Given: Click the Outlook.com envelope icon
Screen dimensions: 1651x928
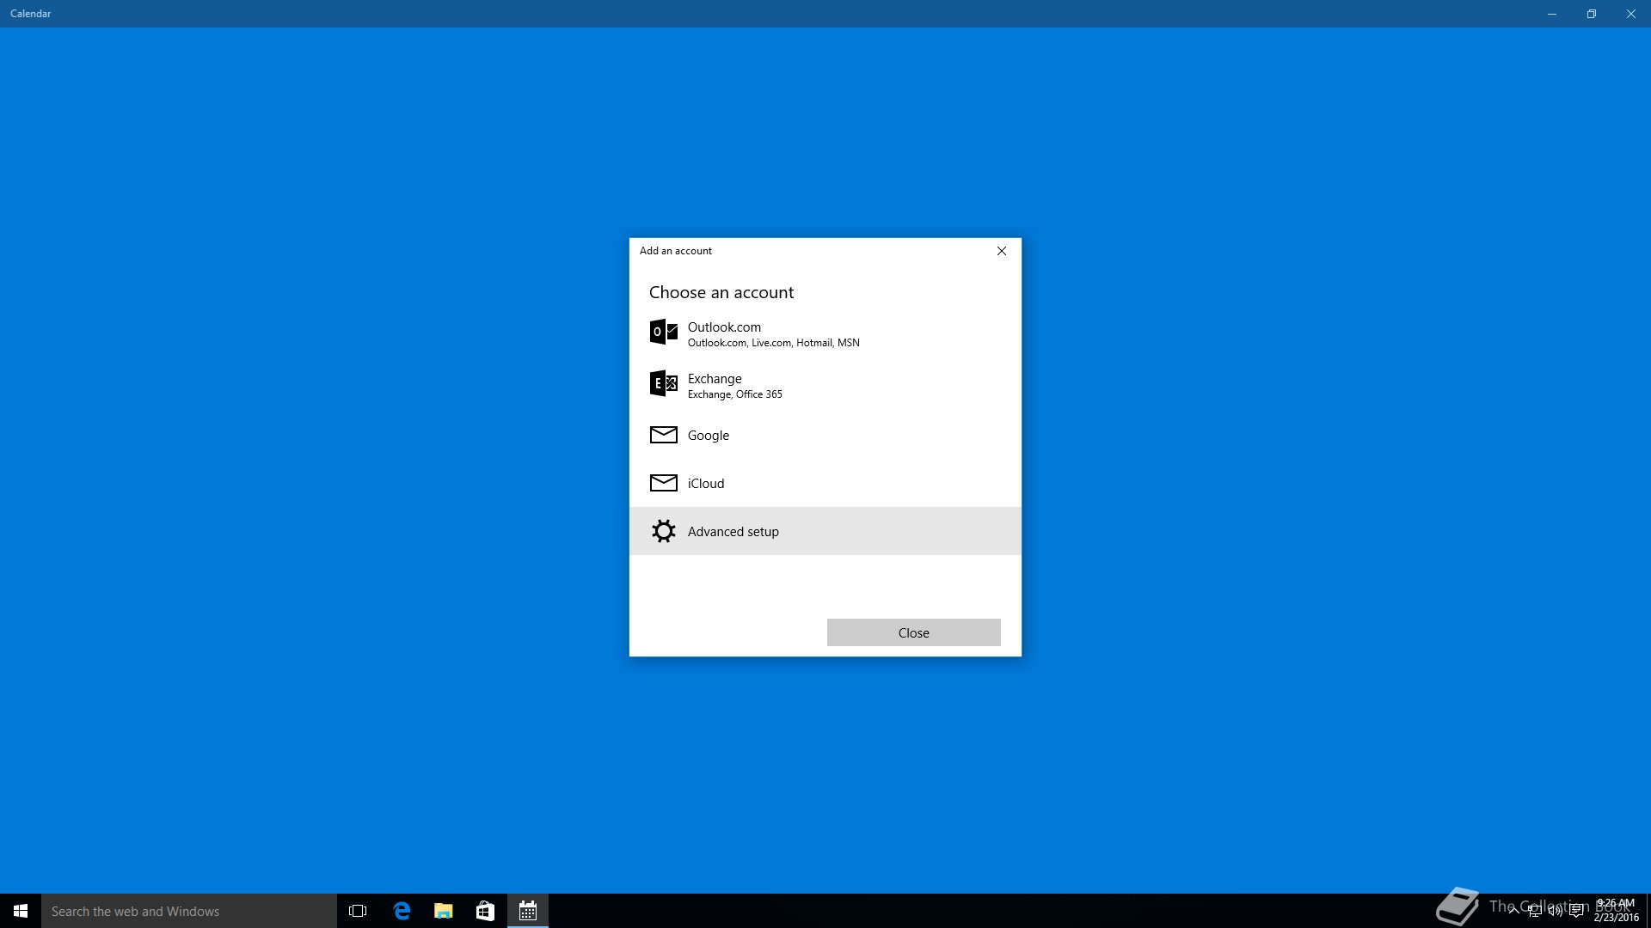Looking at the screenshot, I should [x=663, y=332].
